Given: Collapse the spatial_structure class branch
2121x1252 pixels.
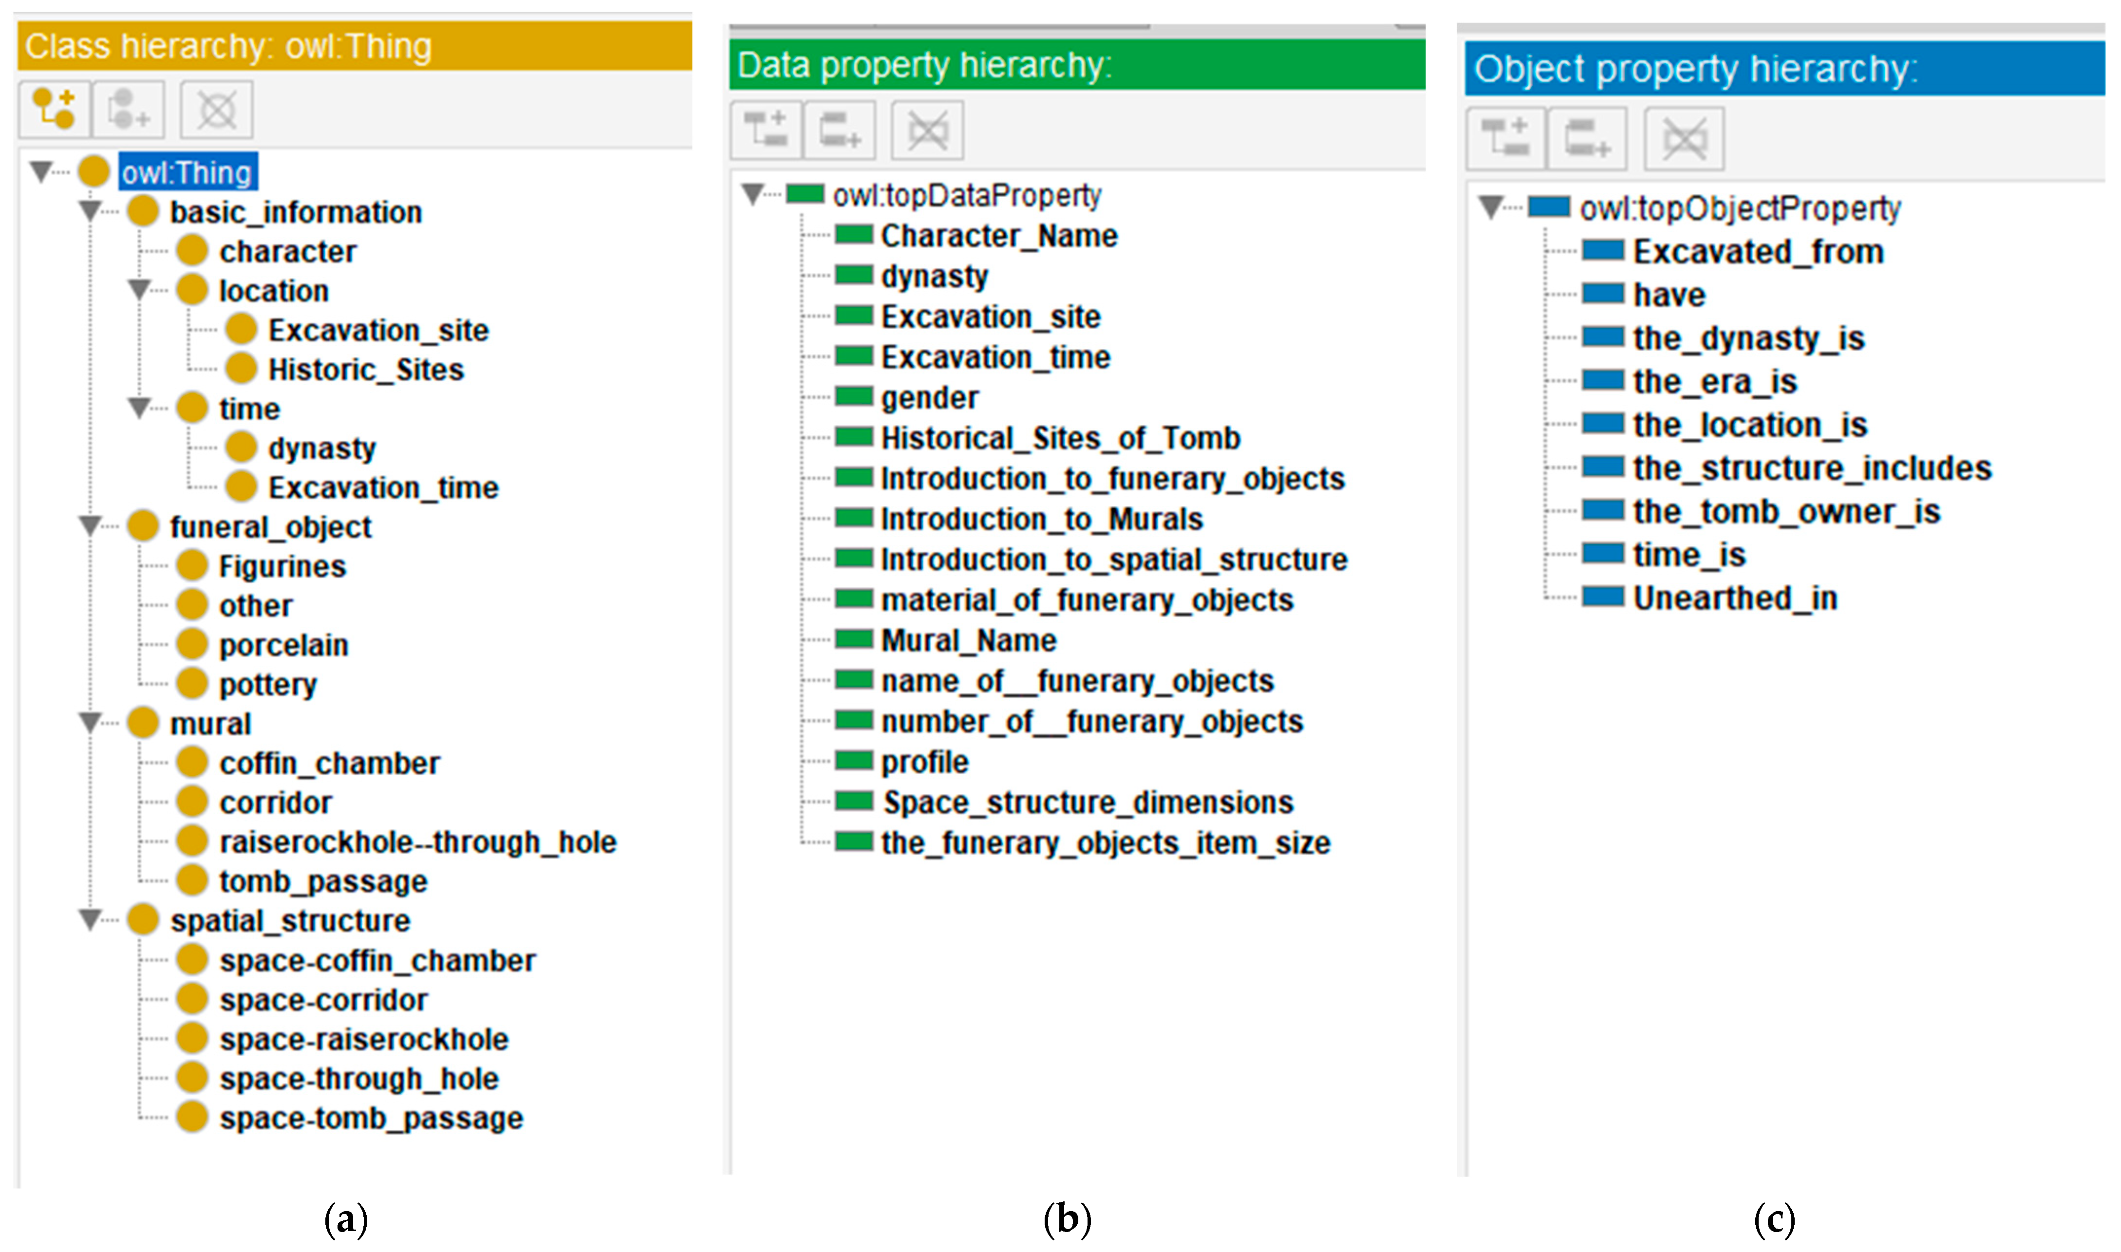Looking at the screenshot, I should (90, 919).
